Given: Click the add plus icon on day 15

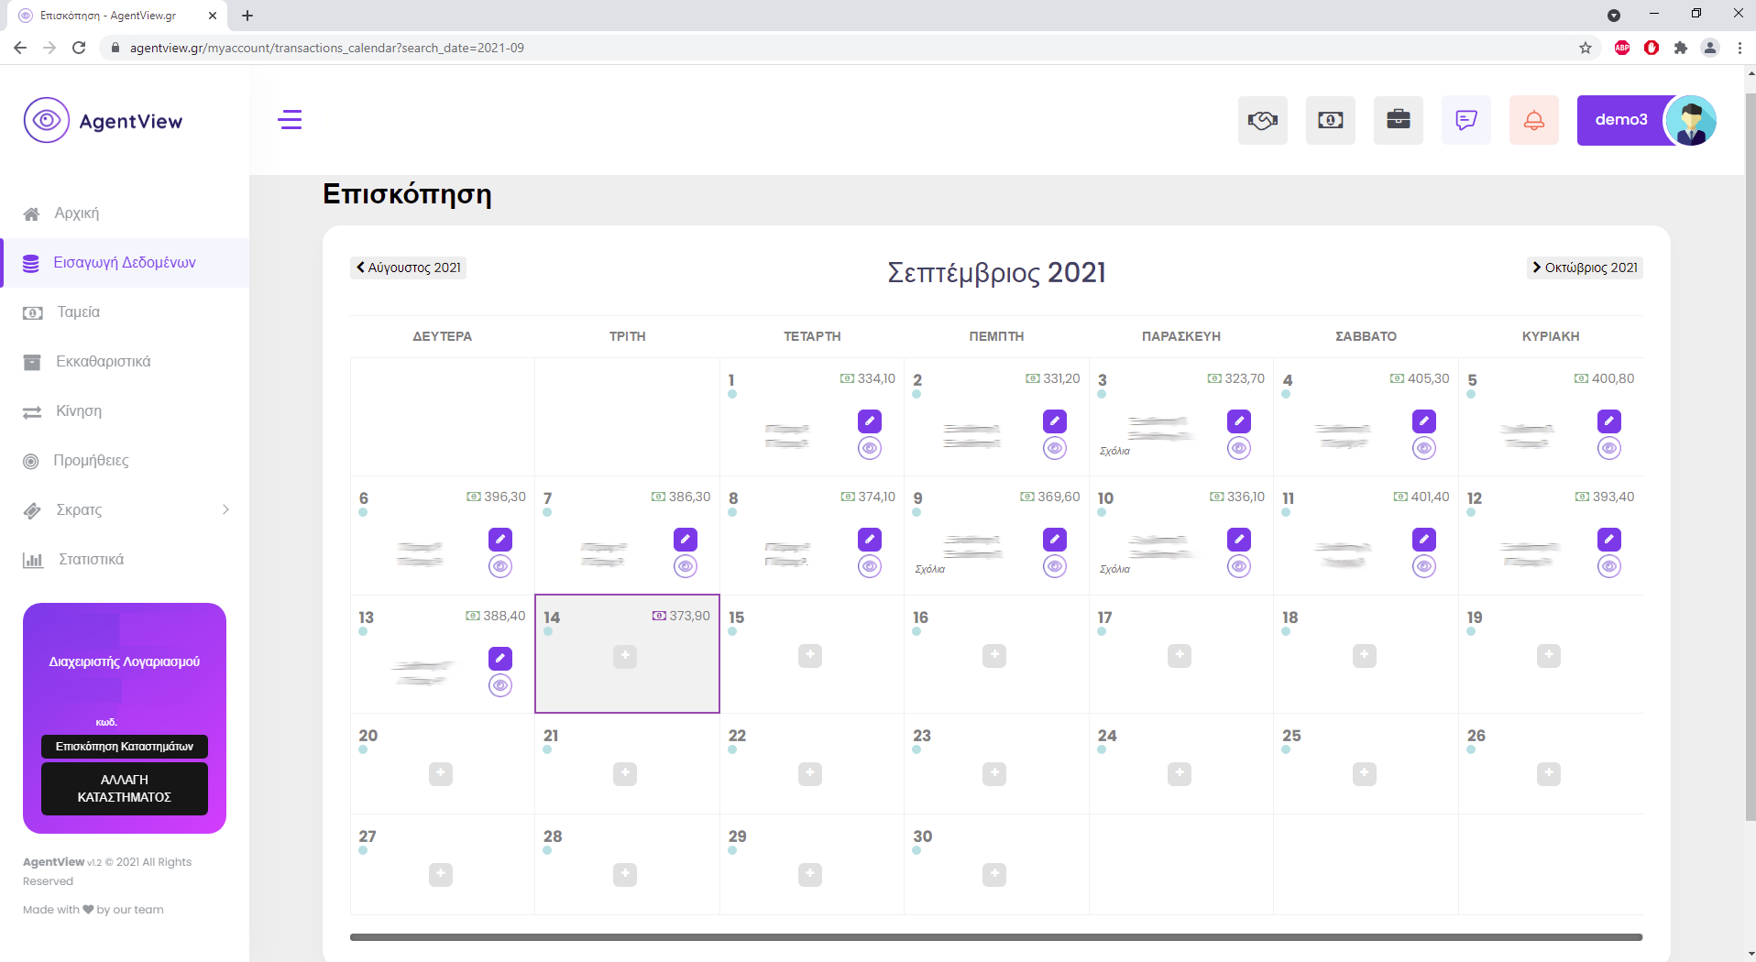Looking at the screenshot, I should pyautogui.click(x=809, y=656).
